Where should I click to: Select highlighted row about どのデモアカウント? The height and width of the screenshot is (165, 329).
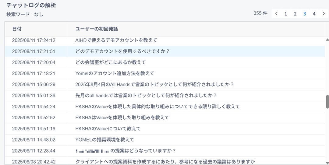click(x=122, y=51)
